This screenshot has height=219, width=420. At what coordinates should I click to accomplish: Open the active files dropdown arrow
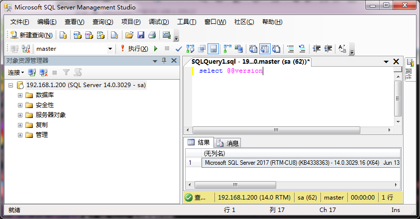386,62
